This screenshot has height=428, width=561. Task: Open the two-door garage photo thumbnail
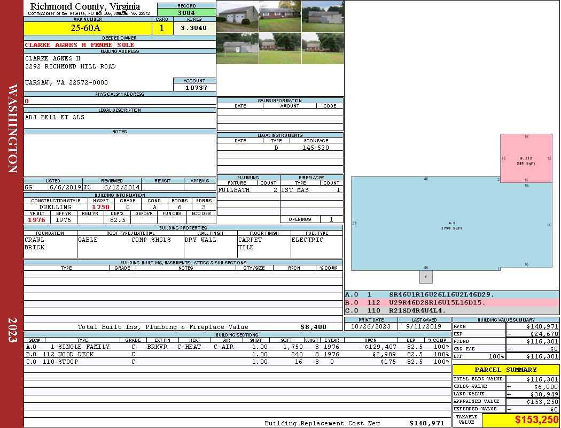pos(237,16)
